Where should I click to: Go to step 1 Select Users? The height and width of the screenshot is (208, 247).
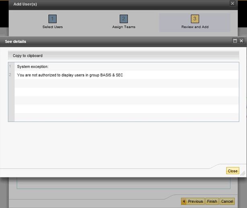coord(52,22)
